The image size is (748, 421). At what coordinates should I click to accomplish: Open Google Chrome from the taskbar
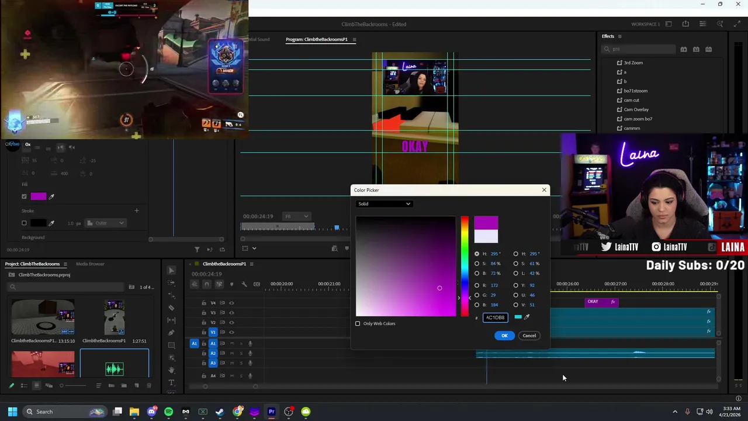237,412
